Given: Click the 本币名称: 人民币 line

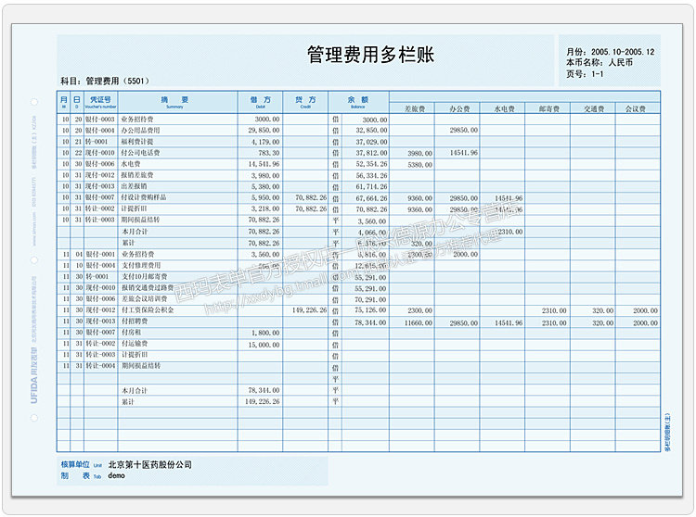Looking at the screenshot, I should [x=599, y=62].
